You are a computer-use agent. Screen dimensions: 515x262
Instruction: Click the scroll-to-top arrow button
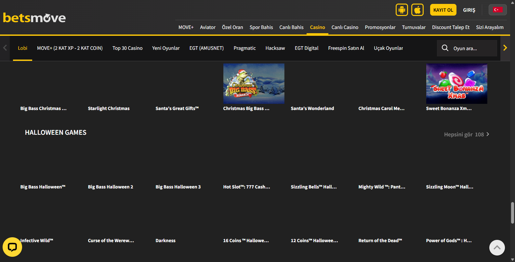497,248
